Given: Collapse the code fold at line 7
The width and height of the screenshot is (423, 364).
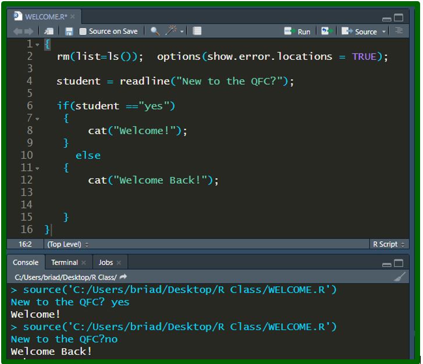Looking at the screenshot, I should [38, 119].
